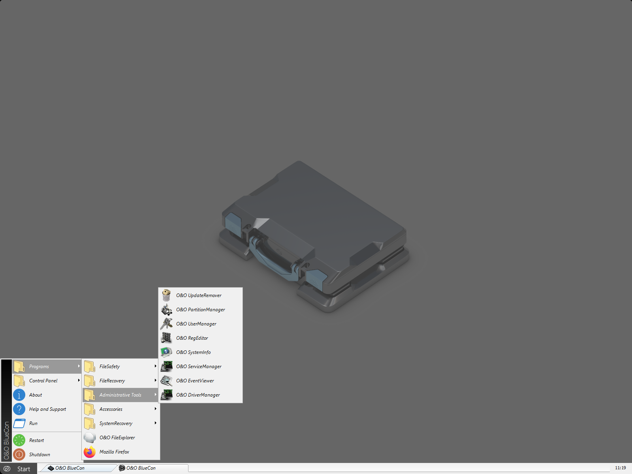Launch O&O PartitionManager via its icon
632x474 pixels.
click(x=166, y=309)
